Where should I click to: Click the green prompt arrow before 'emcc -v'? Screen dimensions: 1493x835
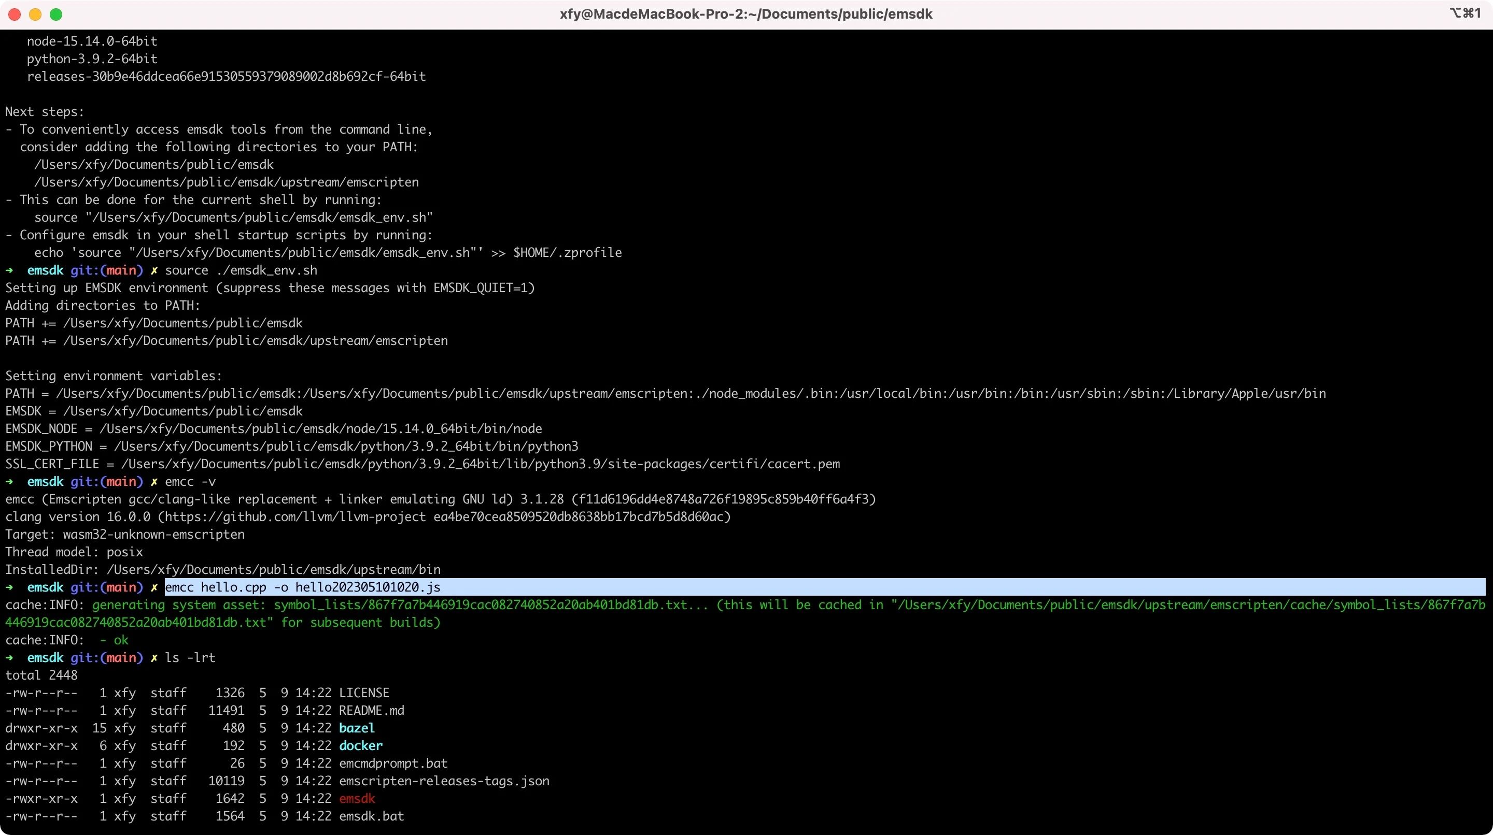(x=9, y=482)
